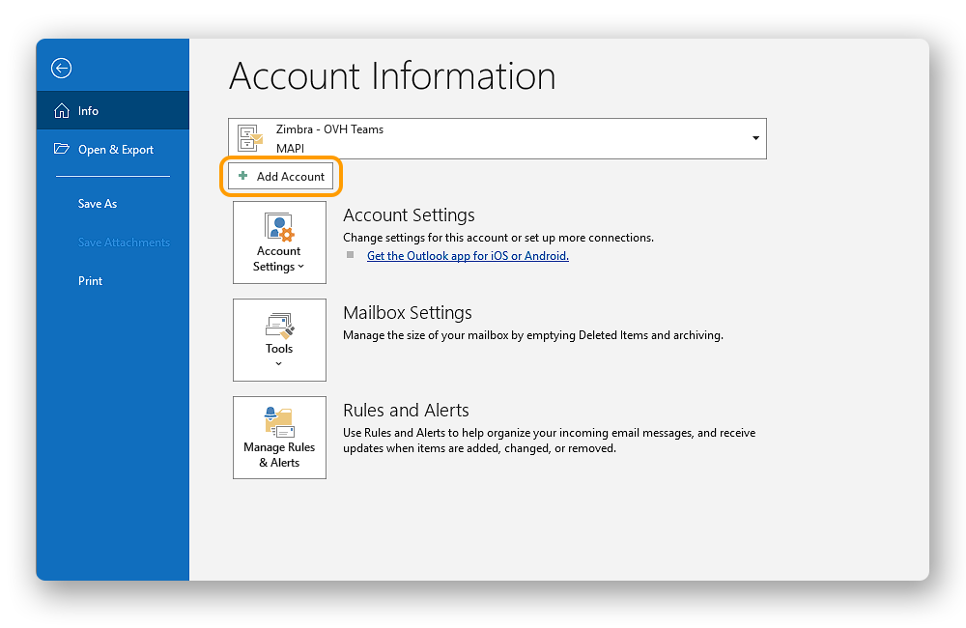Expand the Tools dropdown chevron
Viewport: 966px width, 628px height.
pyautogui.click(x=279, y=364)
